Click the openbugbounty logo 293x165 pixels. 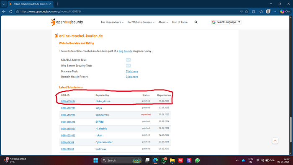click(67, 22)
